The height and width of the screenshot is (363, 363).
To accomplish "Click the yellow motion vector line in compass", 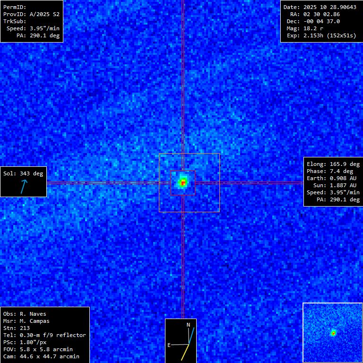I will pyautogui.click(x=185, y=352).
